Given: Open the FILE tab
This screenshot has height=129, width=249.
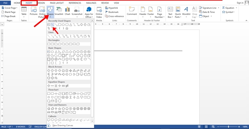Looking at the screenshot, I should 5,3.
